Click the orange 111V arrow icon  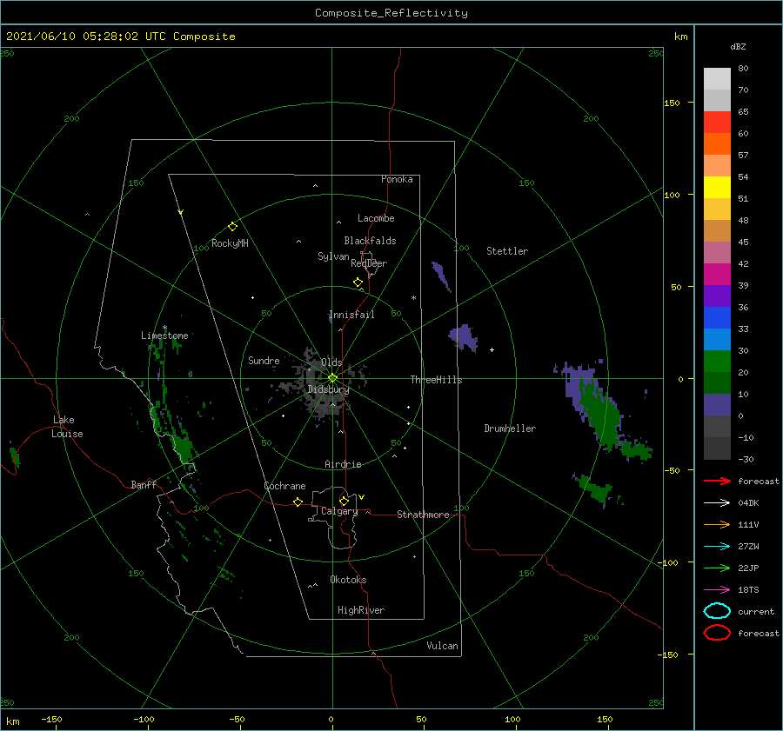click(717, 524)
